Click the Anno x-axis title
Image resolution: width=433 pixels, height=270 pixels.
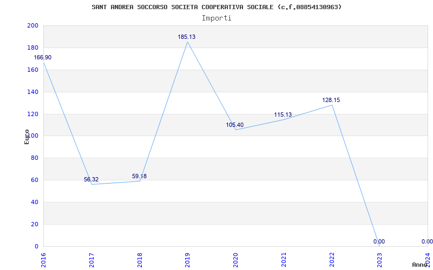[x=420, y=265]
